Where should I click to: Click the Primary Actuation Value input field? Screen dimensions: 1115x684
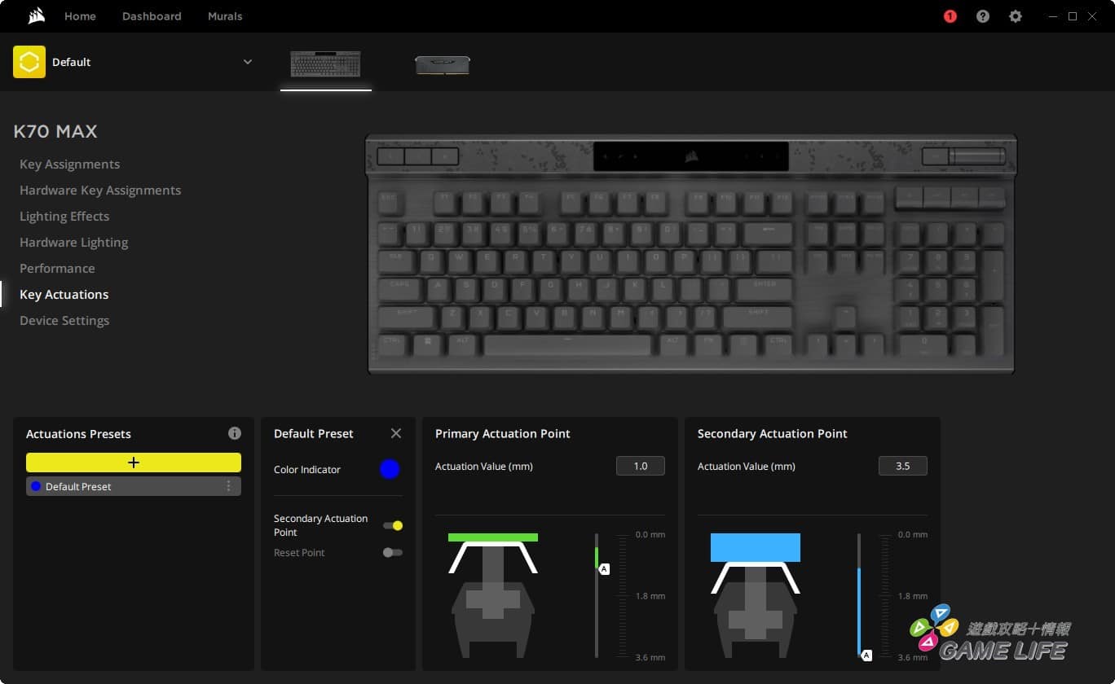pos(640,466)
